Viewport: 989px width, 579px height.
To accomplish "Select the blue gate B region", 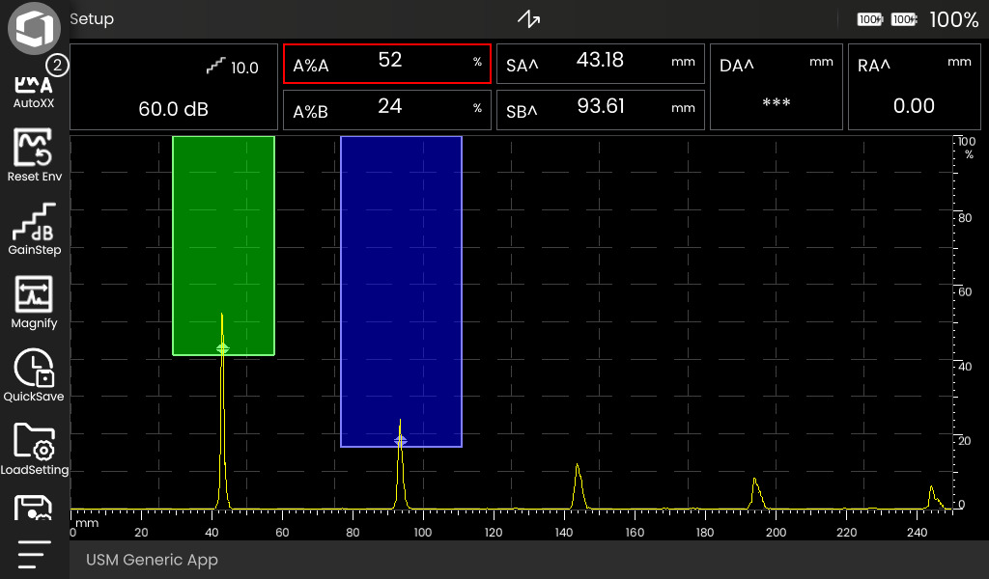I will click(x=401, y=291).
